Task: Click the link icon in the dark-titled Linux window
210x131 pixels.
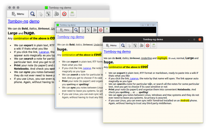Action: pyautogui.click(x=129, y=45)
